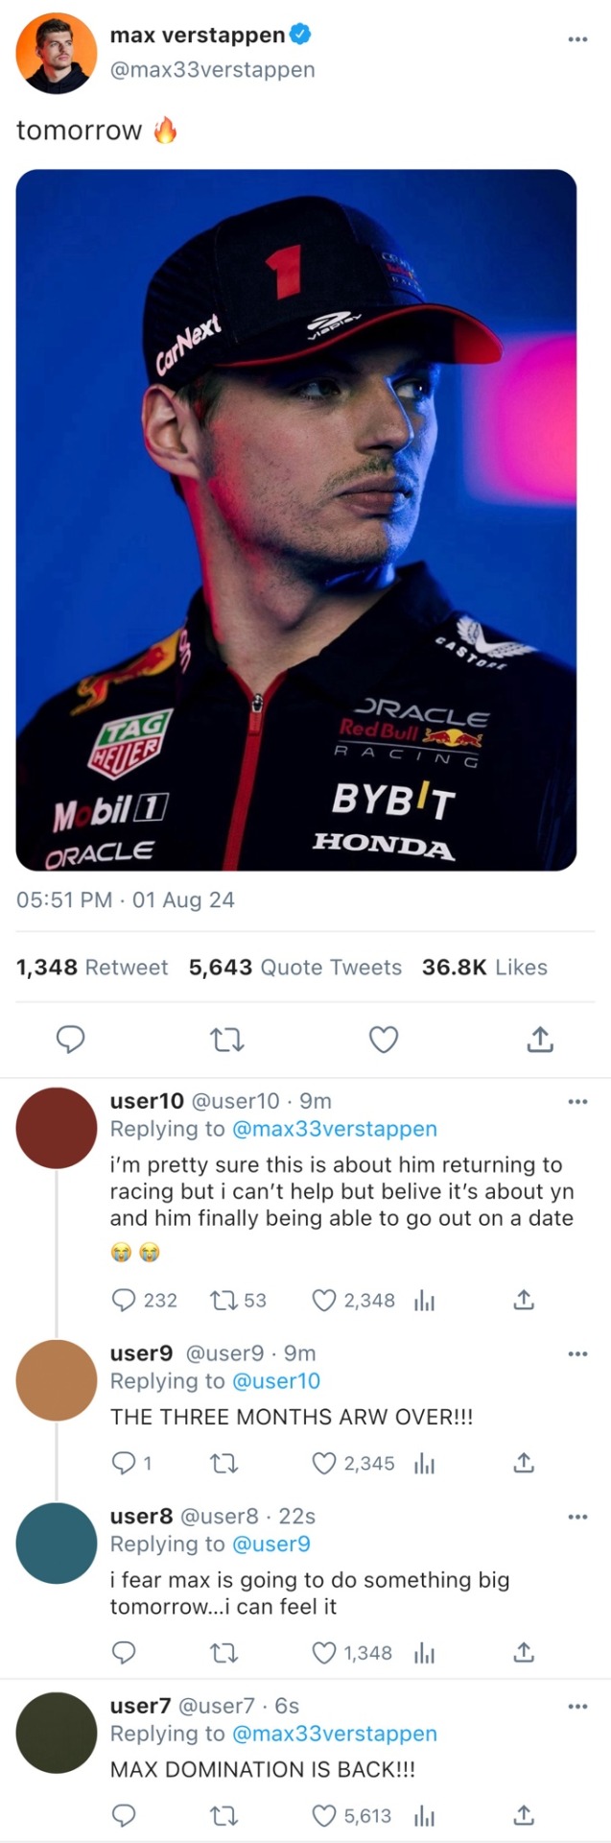View the 5,643 Quote Tweets list

[x=295, y=968]
